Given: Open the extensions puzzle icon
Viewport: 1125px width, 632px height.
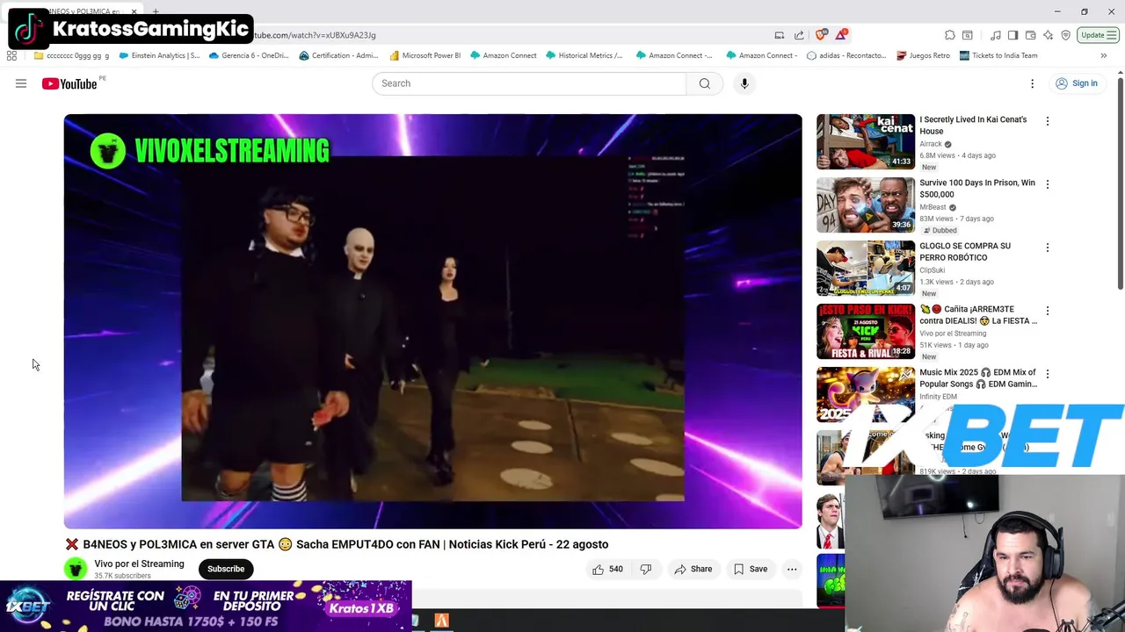Looking at the screenshot, I should tap(950, 35).
